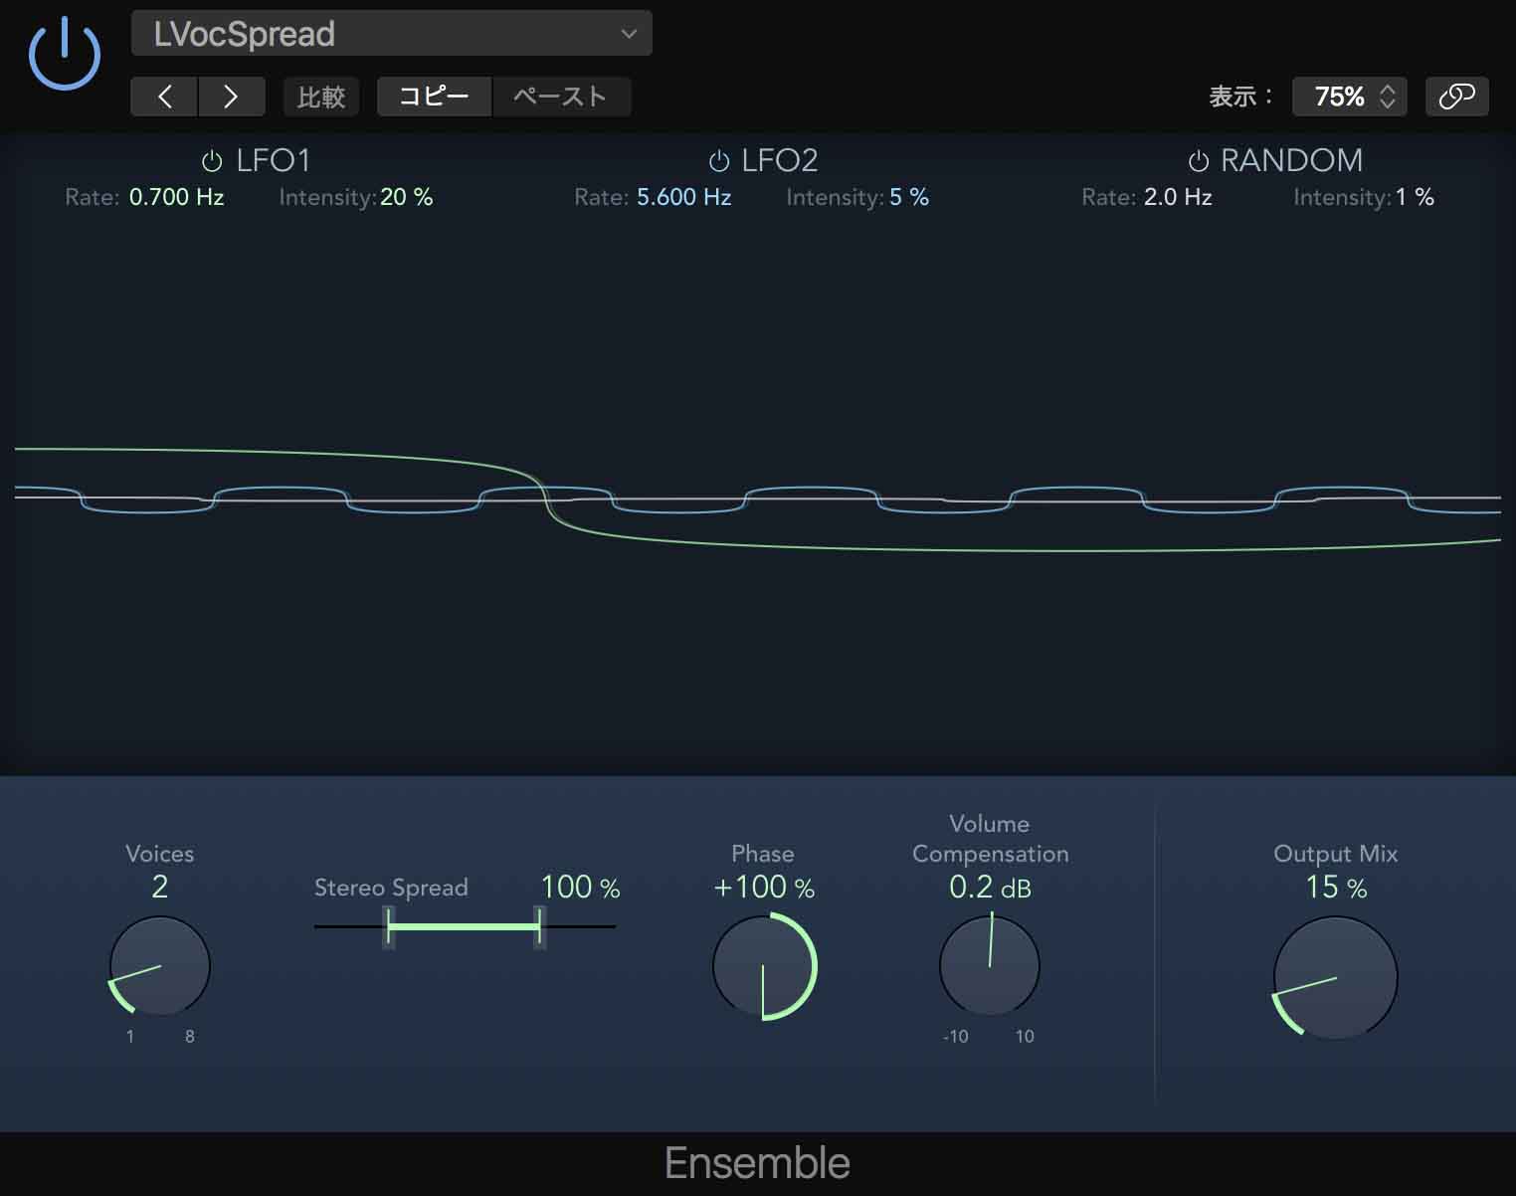Toggle the LFO2 power switch
Screen dimensions: 1516x1196
pyautogui.click(x=718, y=161)
